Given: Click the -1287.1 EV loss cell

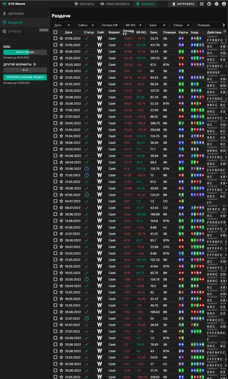Looking at the screenshot, I should tap(128, 38).
